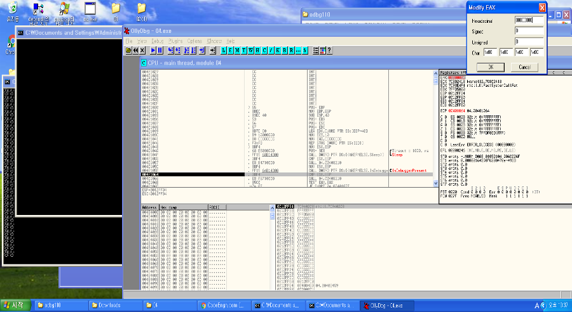Open Debugging options with the list icon
Viewport: 572px width, 312px height.
(x=316, y=50)
